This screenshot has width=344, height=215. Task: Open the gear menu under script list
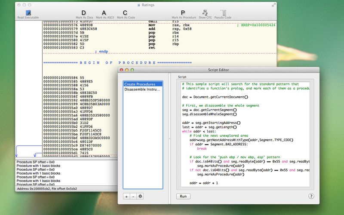140,196
